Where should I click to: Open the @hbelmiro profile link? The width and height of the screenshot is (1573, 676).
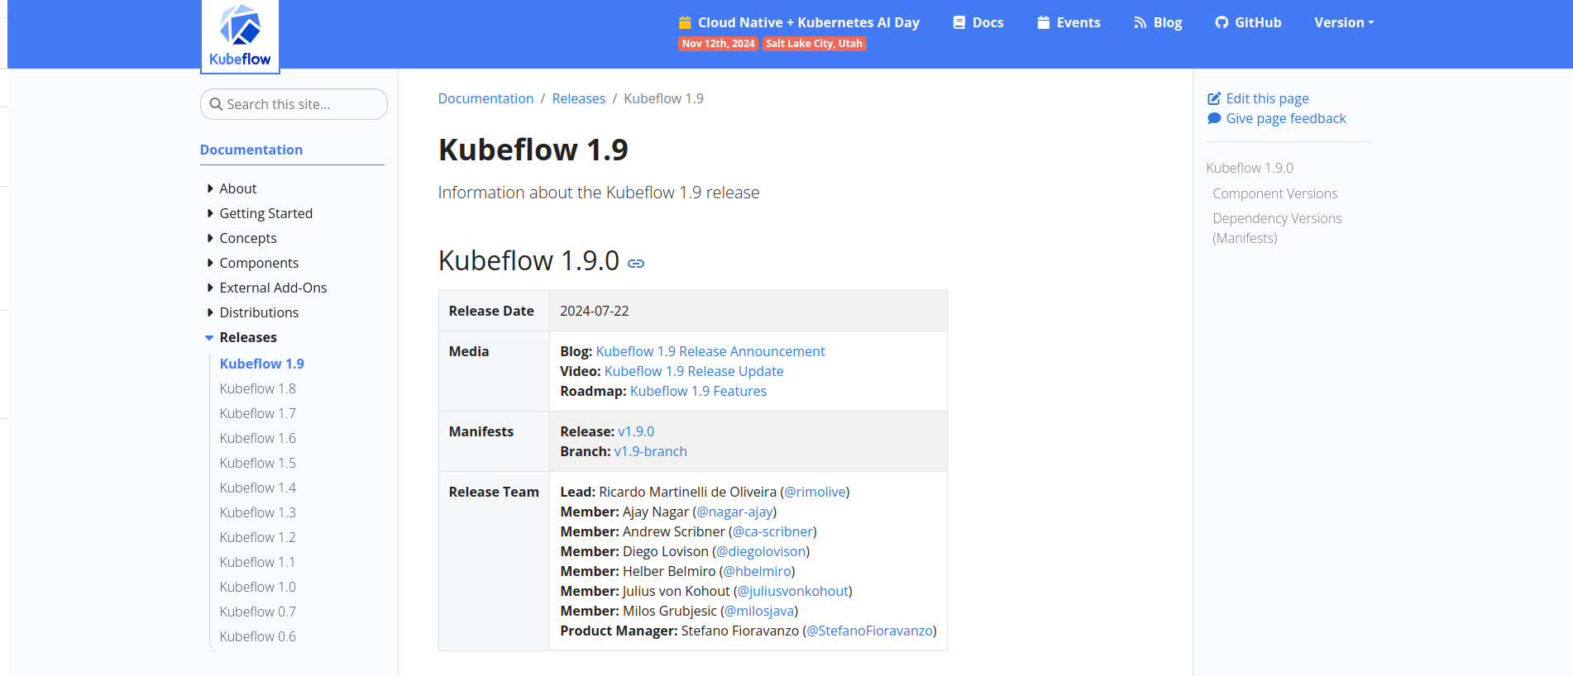tap(757, 571)
